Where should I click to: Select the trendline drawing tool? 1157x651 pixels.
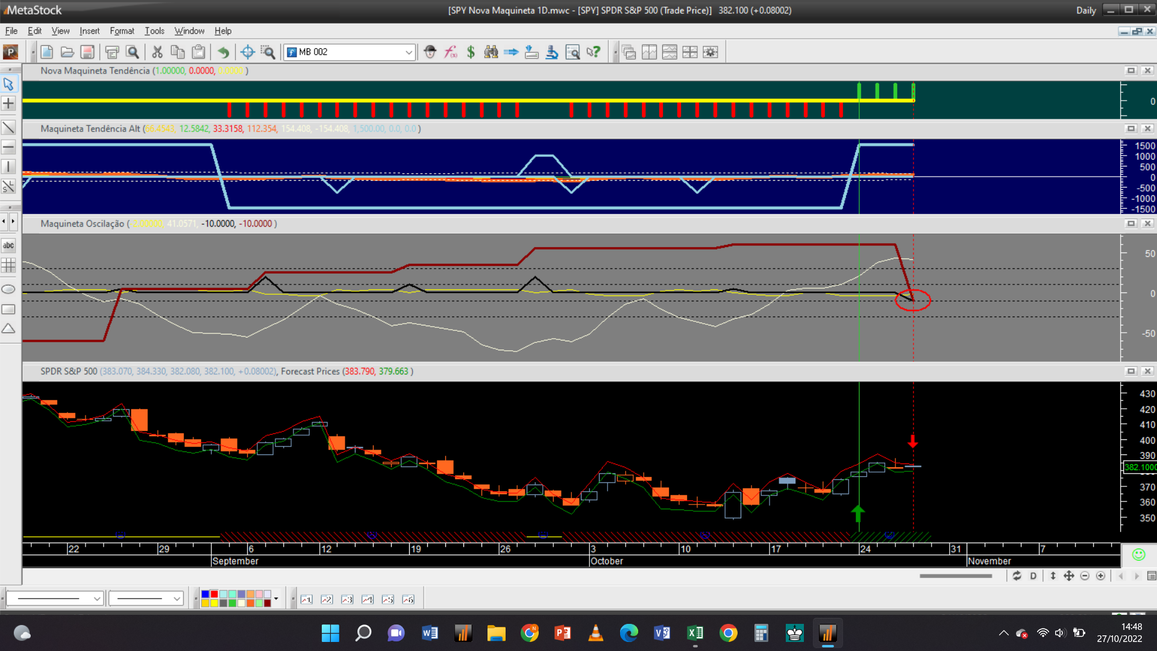point(8,128)
